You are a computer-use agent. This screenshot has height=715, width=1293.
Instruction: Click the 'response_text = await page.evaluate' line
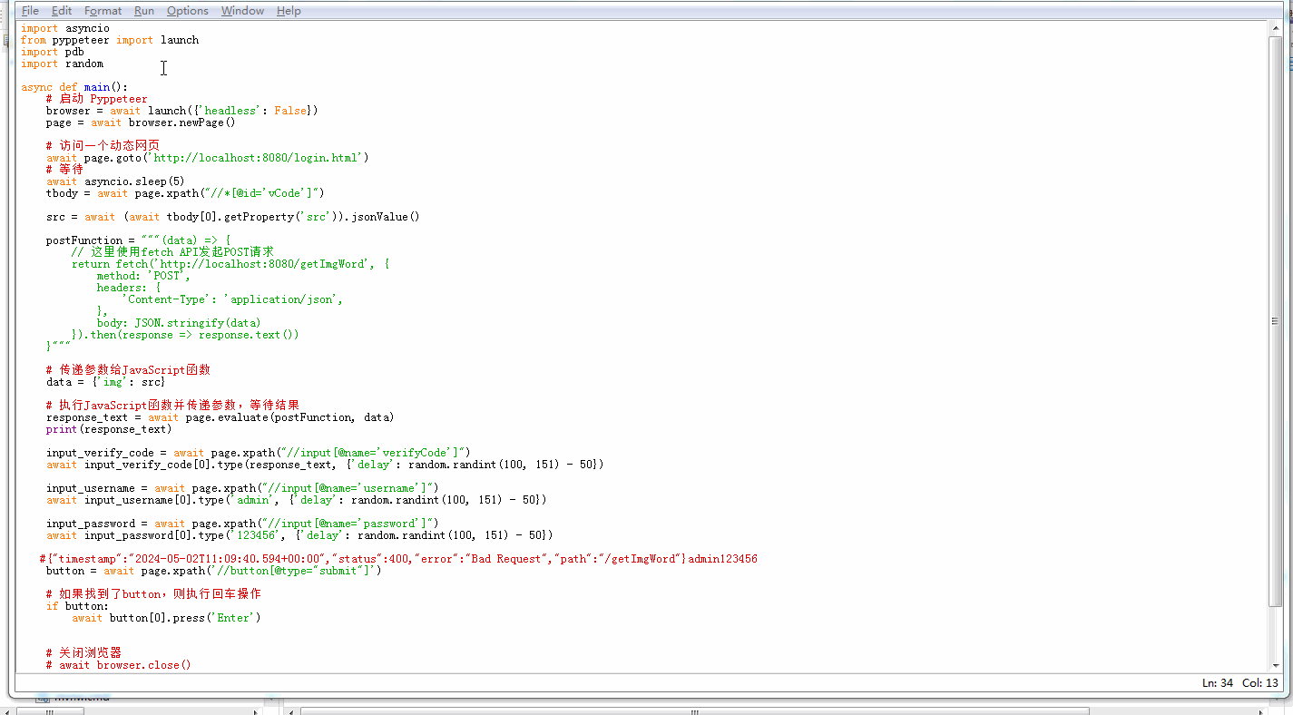pyautogui.click(x=220, y=417)
